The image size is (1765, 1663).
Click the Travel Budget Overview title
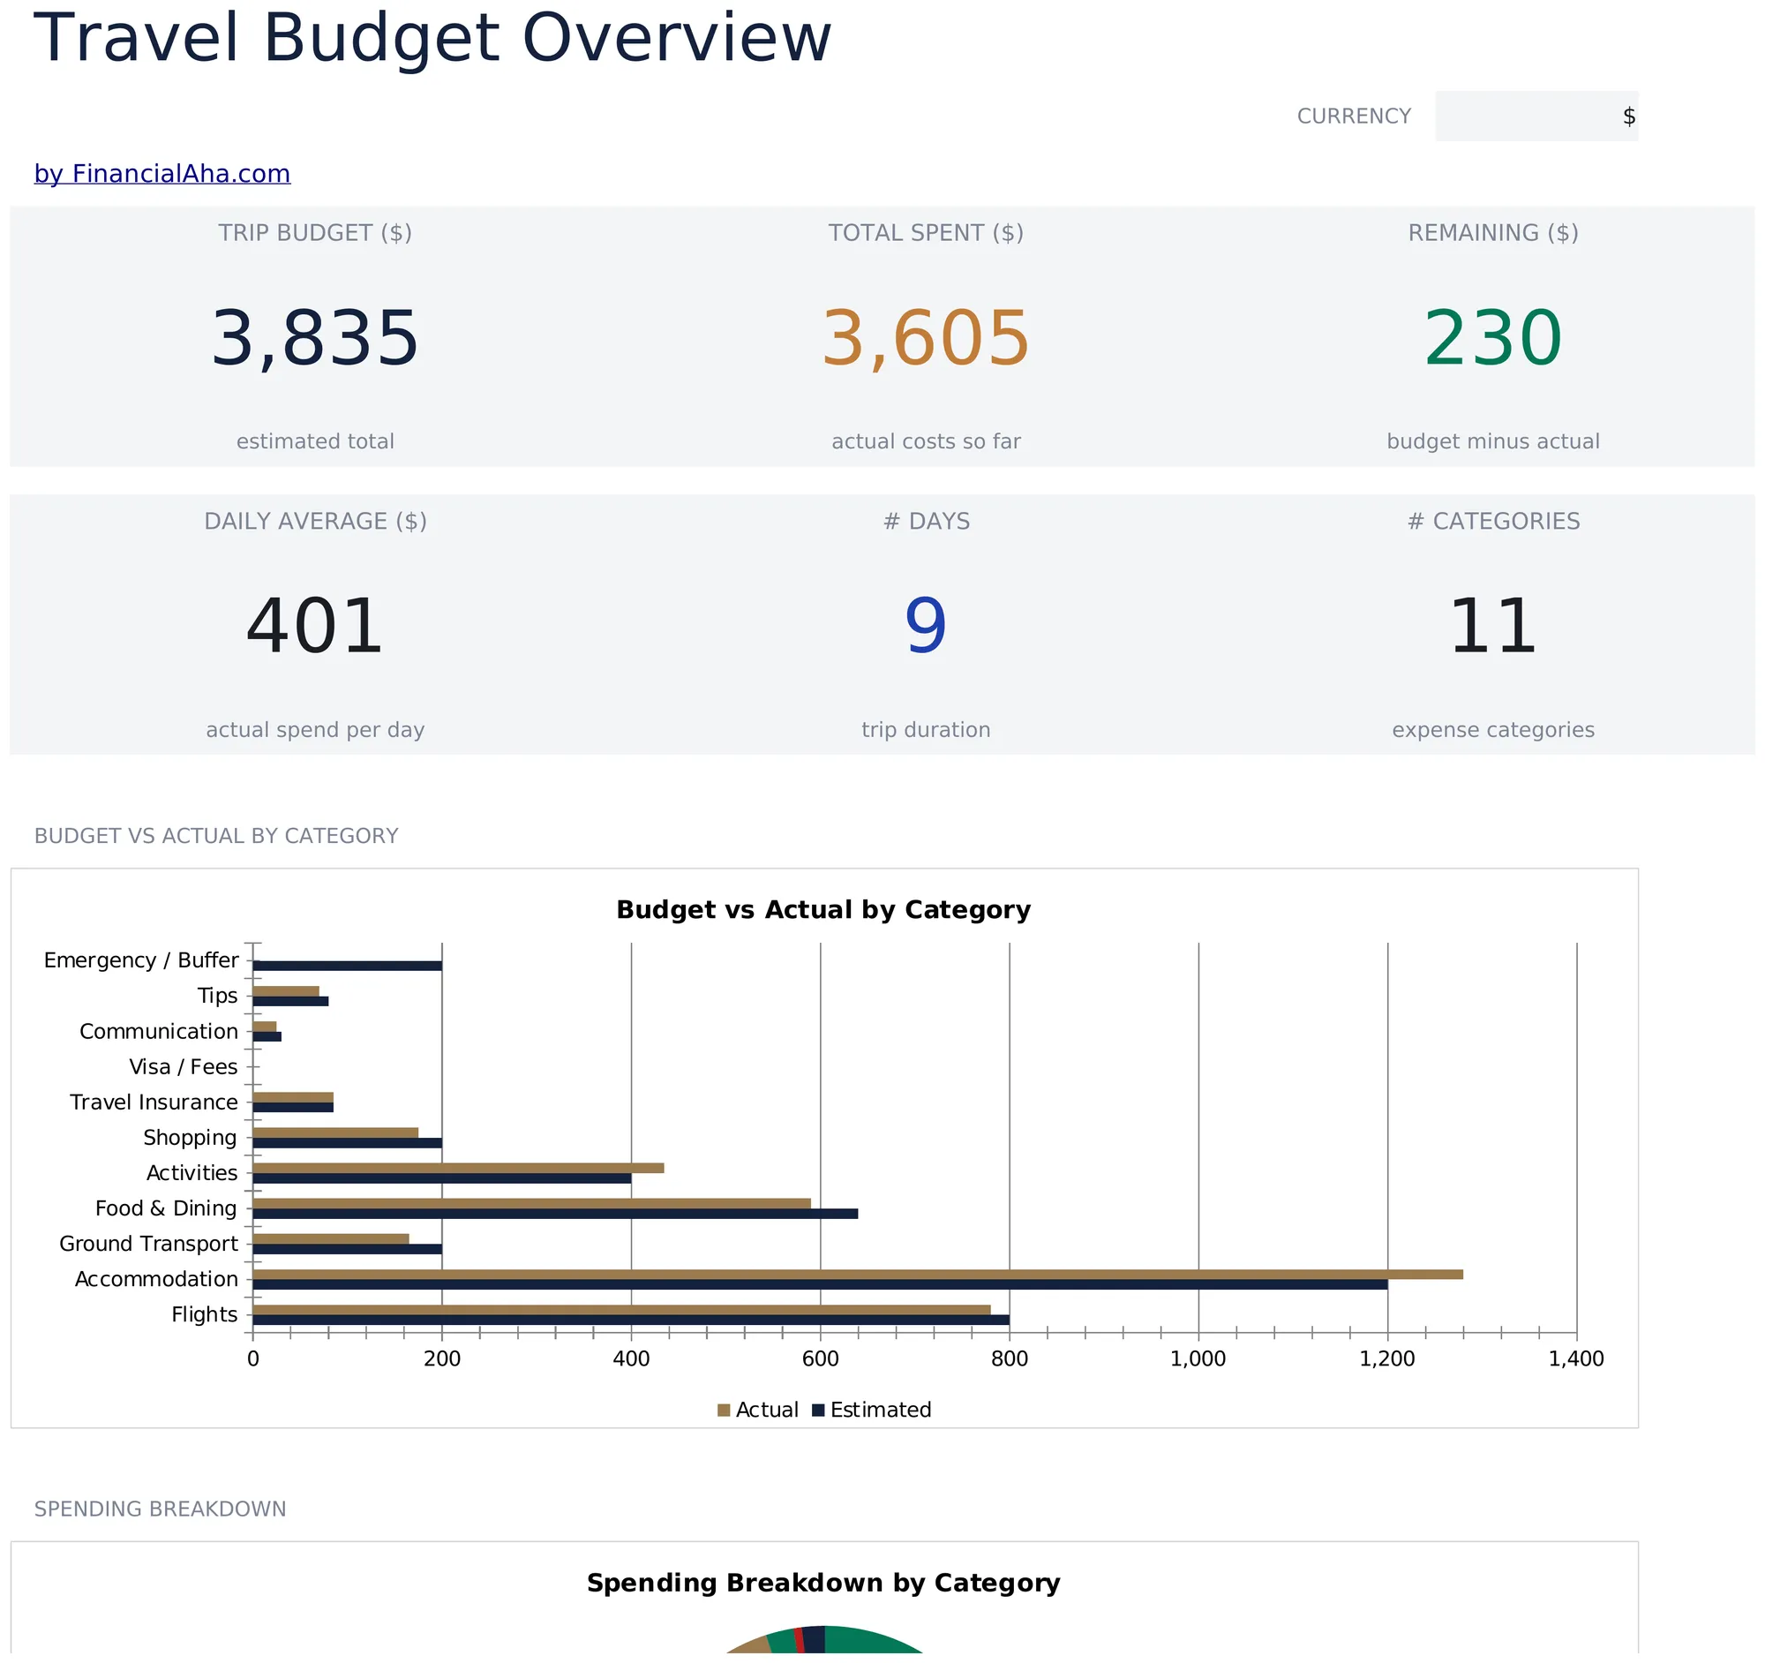point(433,38)
